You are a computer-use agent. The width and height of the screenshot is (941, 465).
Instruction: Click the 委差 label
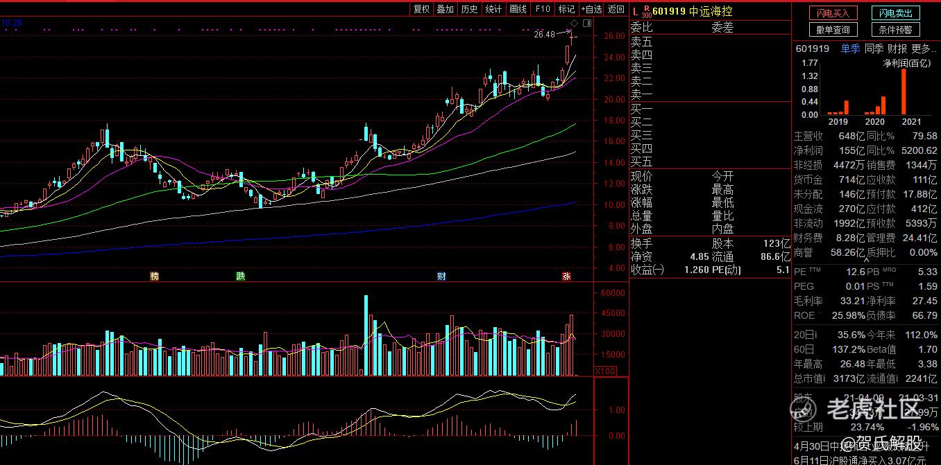point(722,28)
